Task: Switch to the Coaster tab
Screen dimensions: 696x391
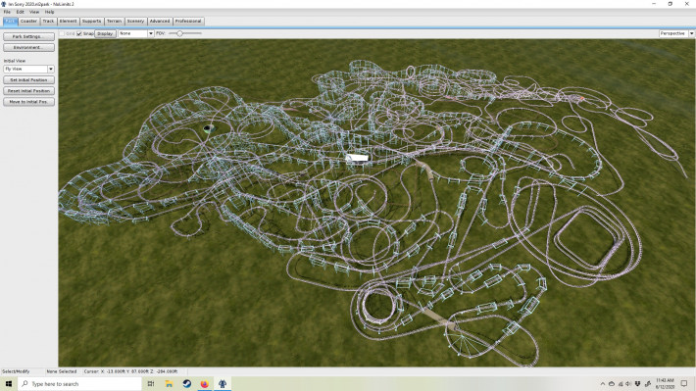Action: pyautogui.click(x=28, y=21)
